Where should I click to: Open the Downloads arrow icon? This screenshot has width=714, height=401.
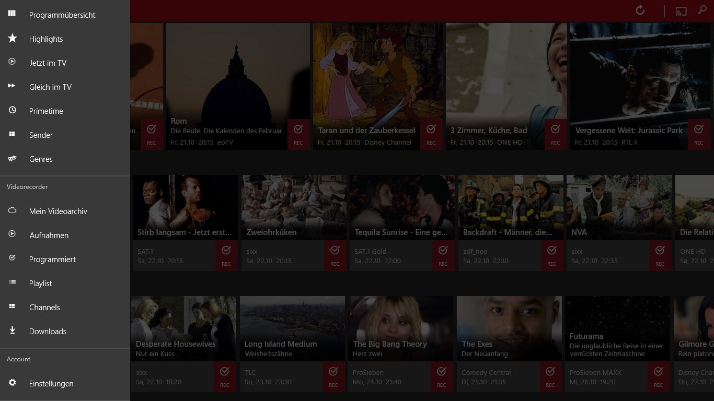[x=11, y=331]
